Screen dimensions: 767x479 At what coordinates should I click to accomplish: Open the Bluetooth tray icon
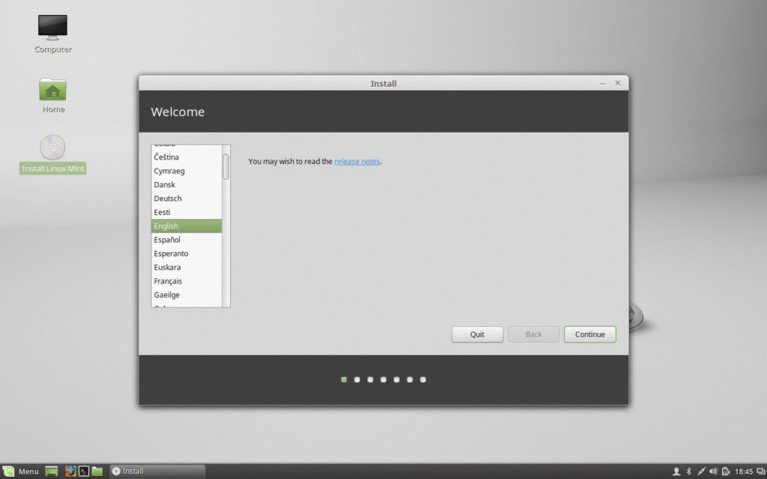coord(688,471)
